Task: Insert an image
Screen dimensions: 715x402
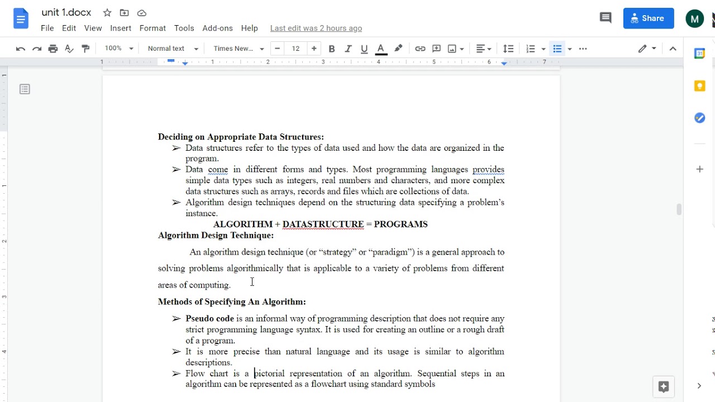Action: click(x=452, y=49)
